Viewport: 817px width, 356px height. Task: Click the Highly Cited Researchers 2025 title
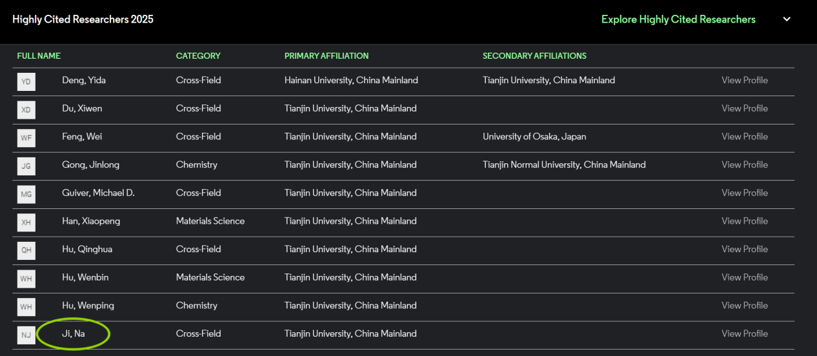click(x=83, y=19)
